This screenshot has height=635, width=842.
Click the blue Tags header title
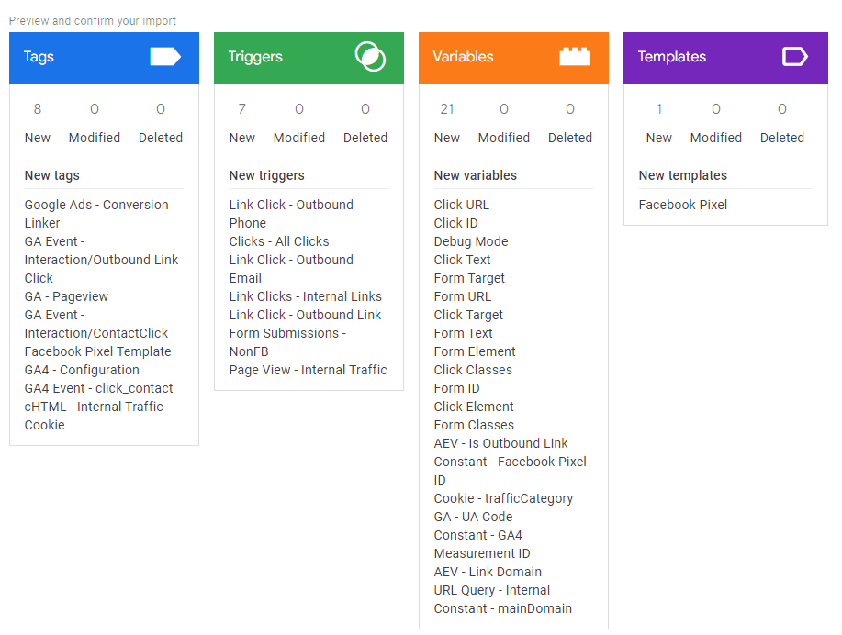[39, 56]
